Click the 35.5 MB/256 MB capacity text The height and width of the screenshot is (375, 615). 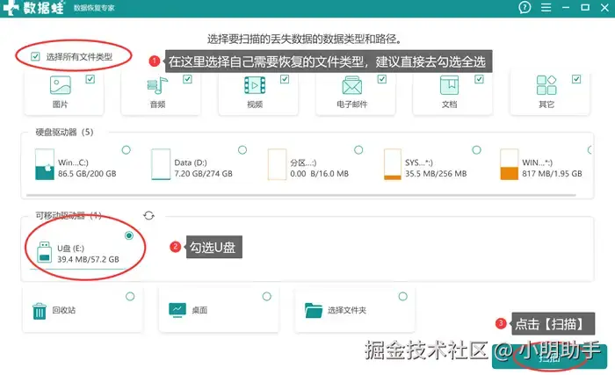[436, 173]
